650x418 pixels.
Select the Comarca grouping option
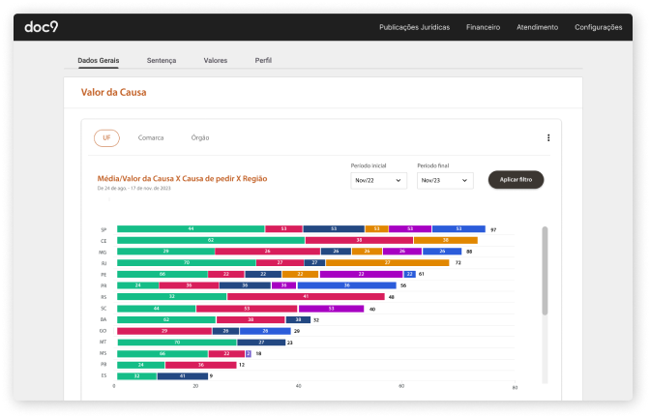coord(151,137)
